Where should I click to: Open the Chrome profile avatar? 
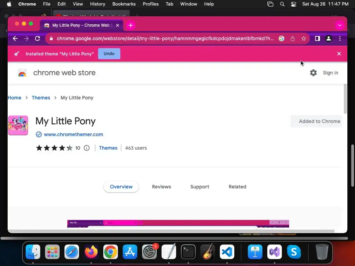tap(329, 38)
